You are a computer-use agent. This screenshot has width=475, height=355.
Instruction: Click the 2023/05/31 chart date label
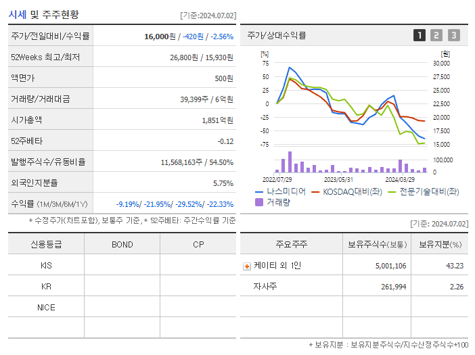(x=338, y=180)
